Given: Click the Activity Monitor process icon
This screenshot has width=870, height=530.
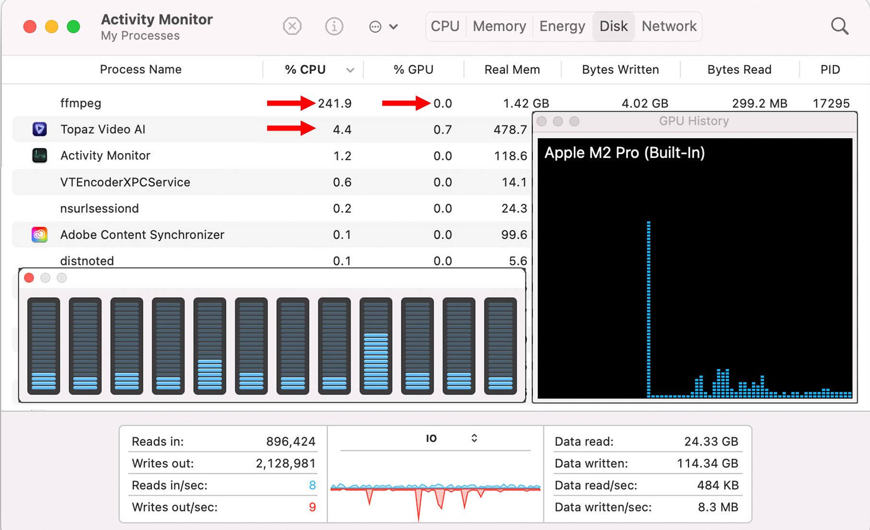Looking at the screenshot, I should click(x=39, y=156).
